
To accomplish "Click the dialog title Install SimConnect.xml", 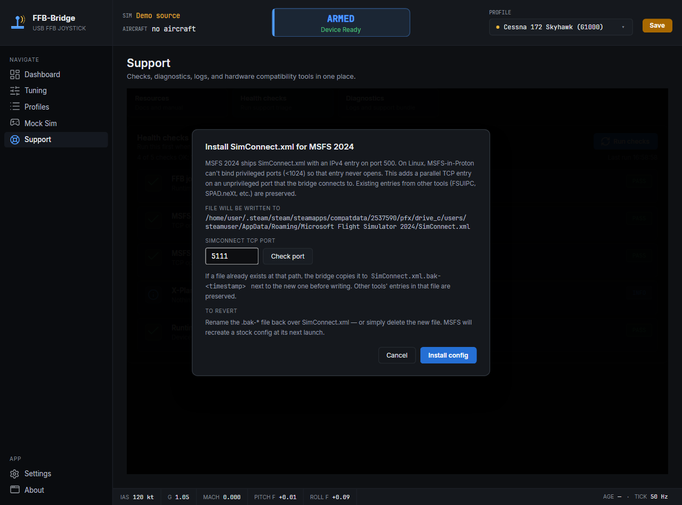I will pos(279,146).
